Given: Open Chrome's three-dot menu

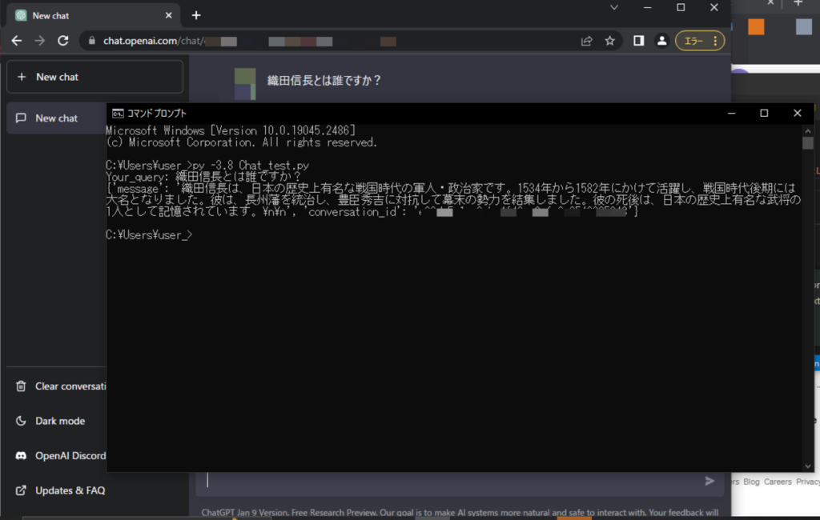Looking at the screenshot, I should tap(715, 40).
